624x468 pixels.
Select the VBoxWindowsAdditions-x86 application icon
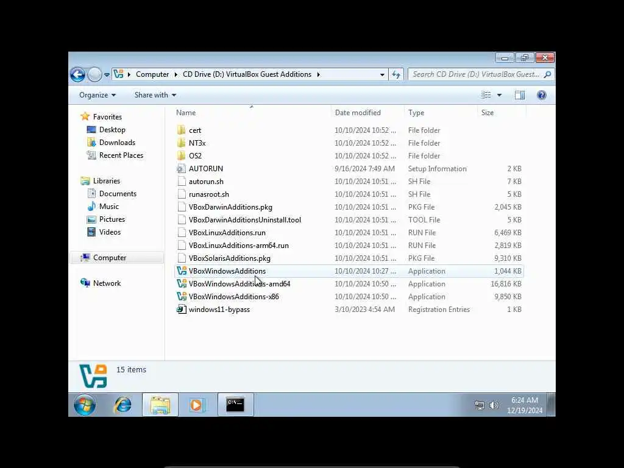pyautogui.click(x=182, y=297)
